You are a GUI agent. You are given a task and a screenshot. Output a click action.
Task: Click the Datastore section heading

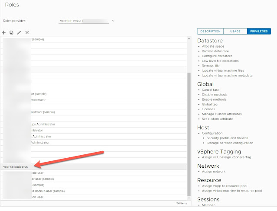210,41
